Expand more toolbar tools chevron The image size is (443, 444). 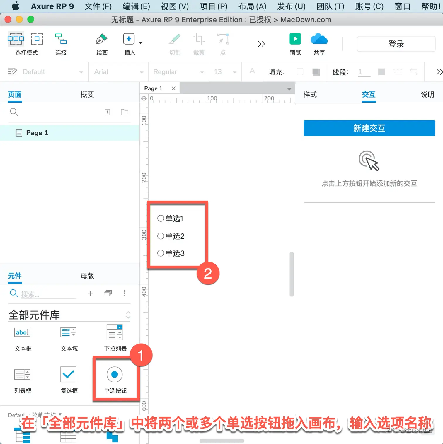[x=261, y=44]
